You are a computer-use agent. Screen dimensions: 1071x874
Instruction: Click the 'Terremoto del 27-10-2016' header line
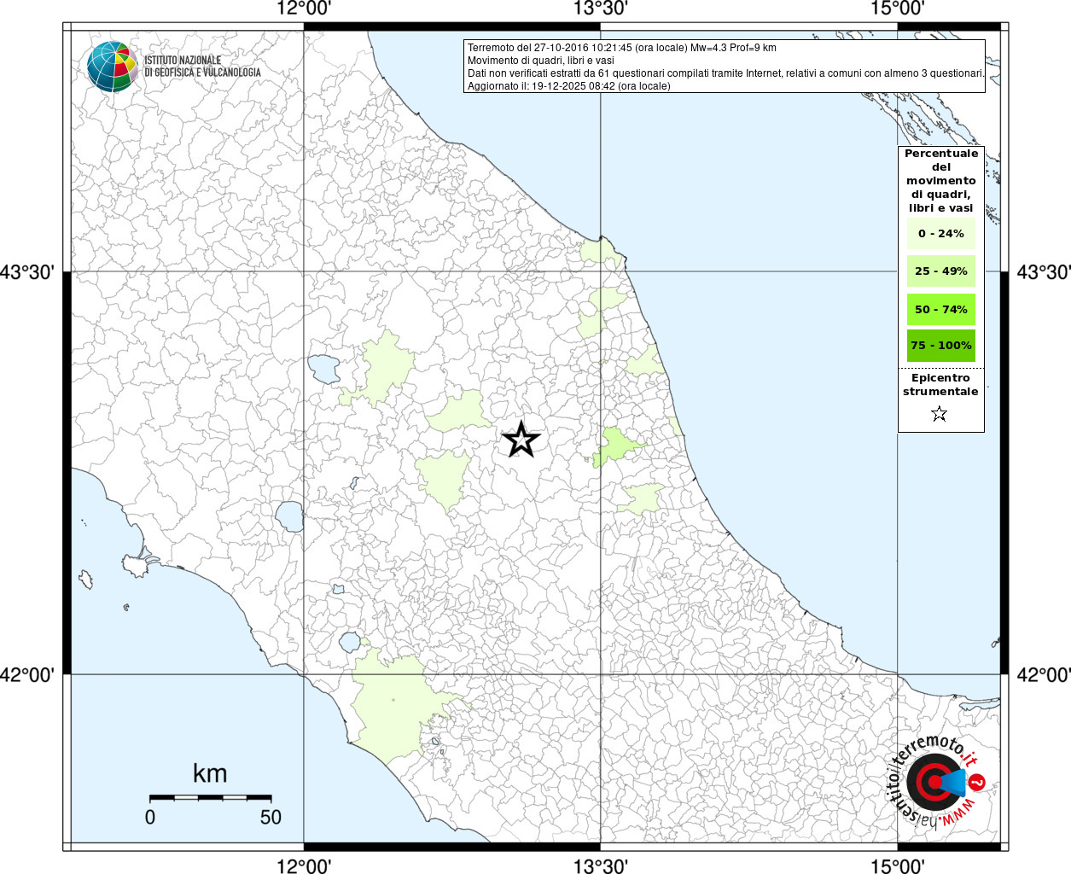(622, 48)
